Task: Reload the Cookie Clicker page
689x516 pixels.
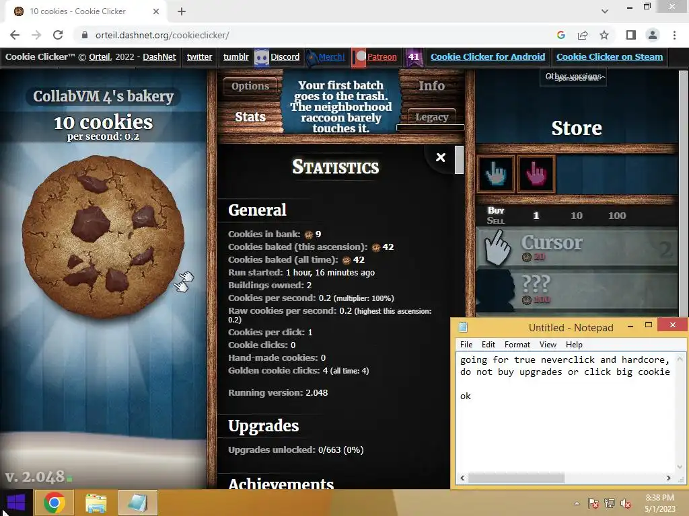Action: click(x=58, y=35)
